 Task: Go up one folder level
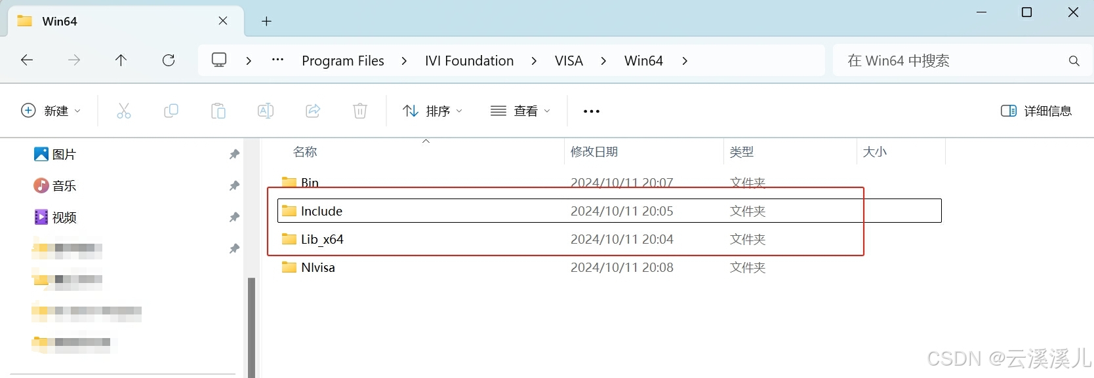point(121,60)
